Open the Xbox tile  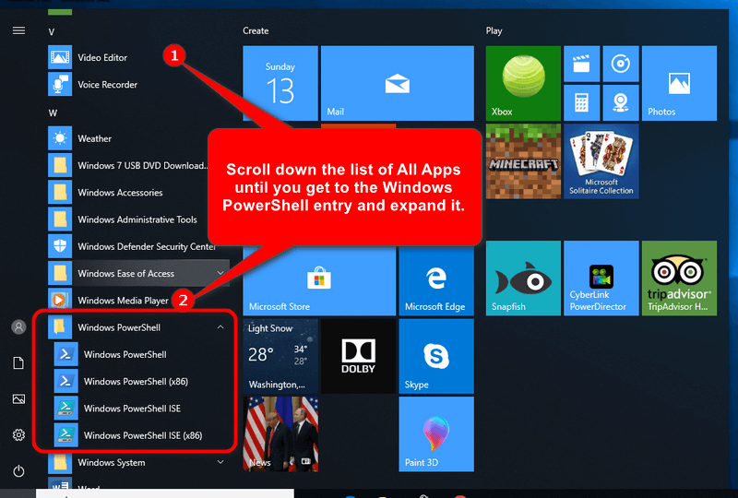[x=523, y=83]
